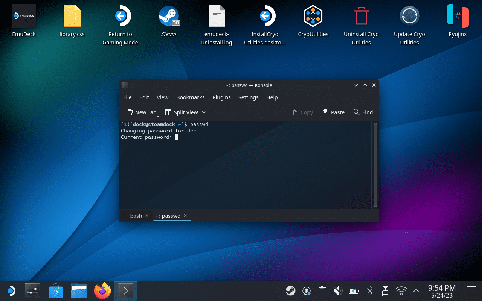The width and height of the screenshot is (482, 301).
Task: Open Dolphin file manager from taskbar
Action: (x=79, y=291)
